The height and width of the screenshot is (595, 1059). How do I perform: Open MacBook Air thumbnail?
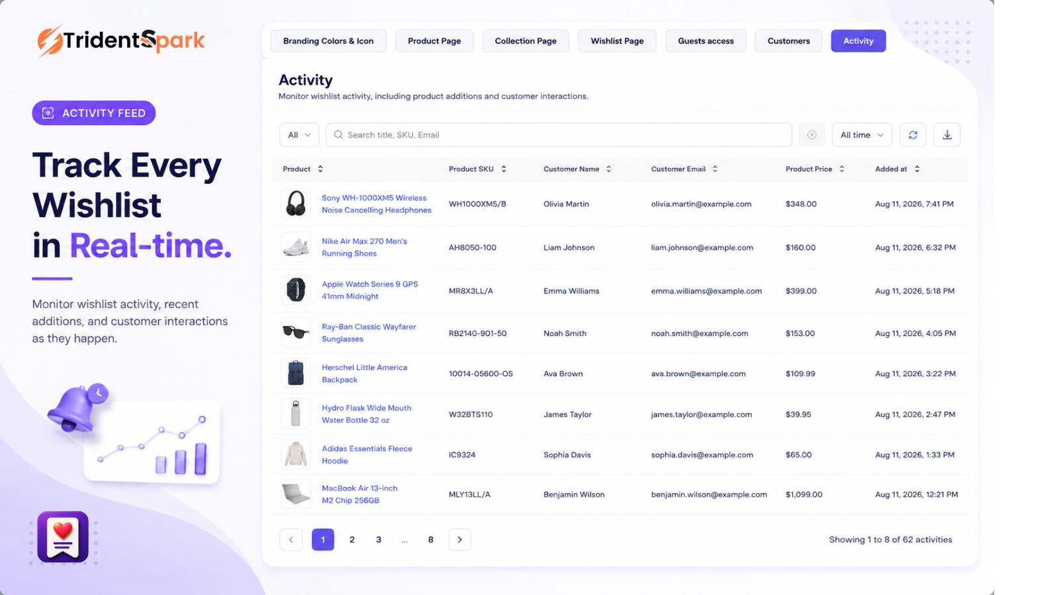click(296, 495)
